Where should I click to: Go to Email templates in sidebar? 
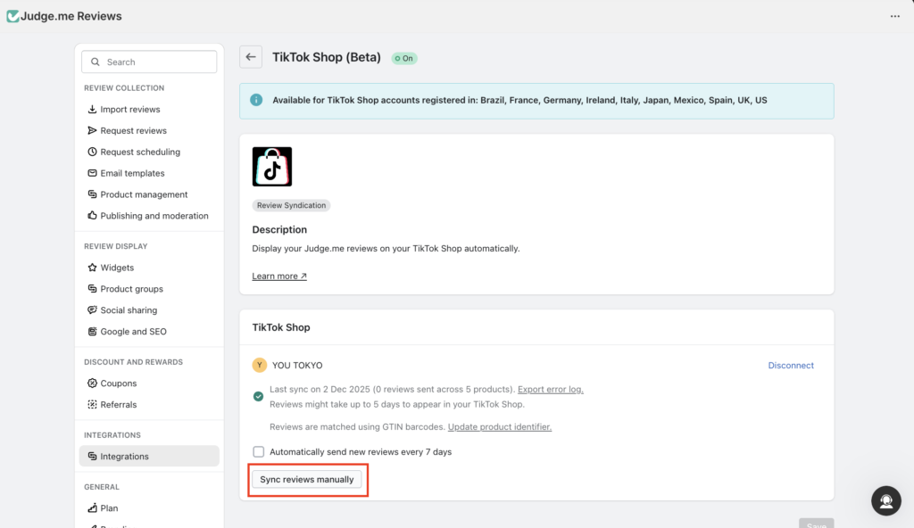click(x=132, y=173)
